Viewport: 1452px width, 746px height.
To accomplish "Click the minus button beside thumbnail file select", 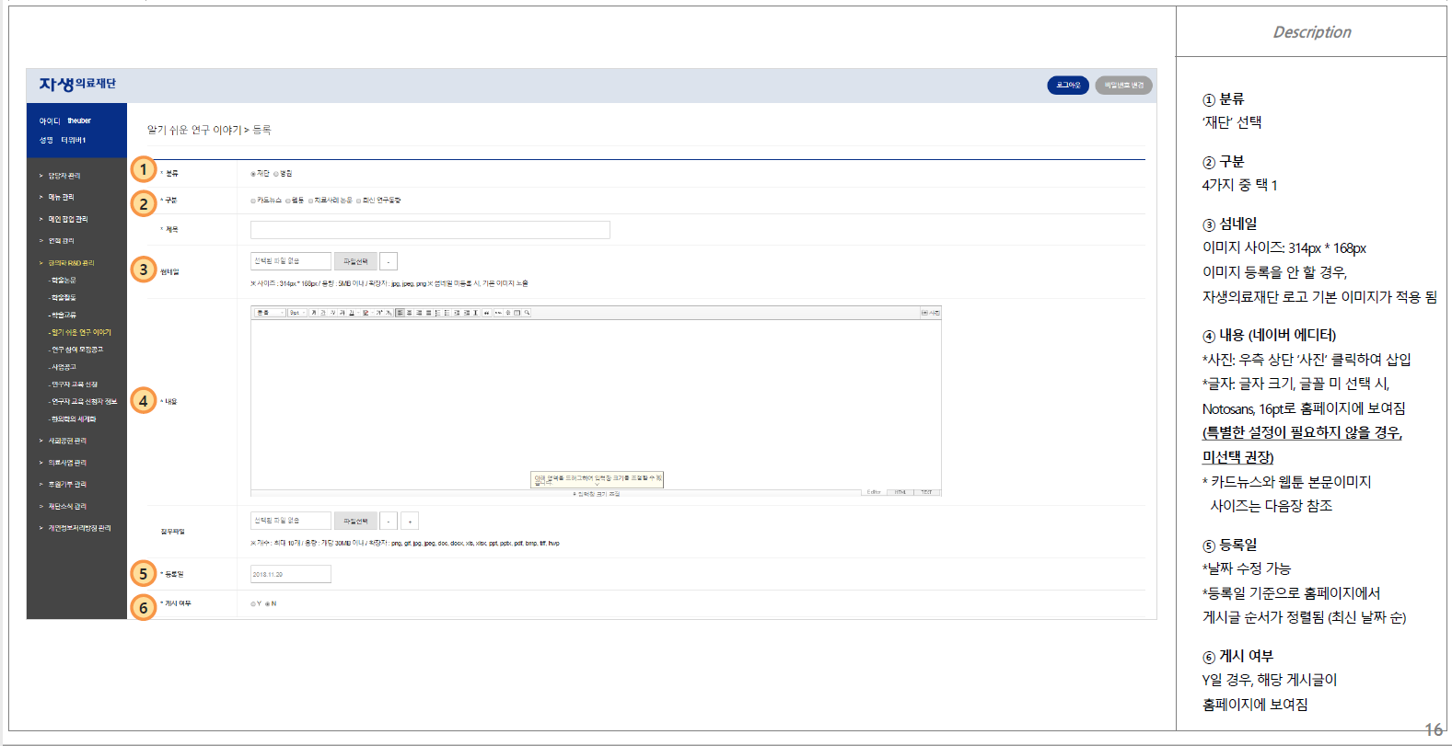I will coord(388,261).
